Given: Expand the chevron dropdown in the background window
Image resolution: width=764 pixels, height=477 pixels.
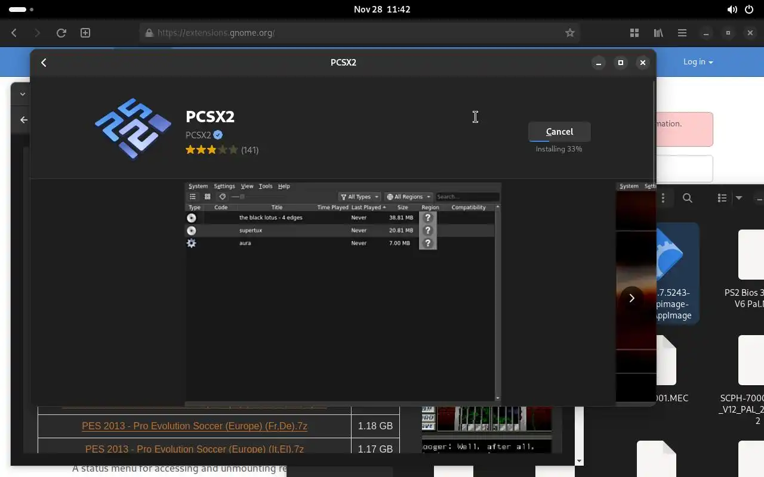Looking at the screenshot, I should (22, 94).
